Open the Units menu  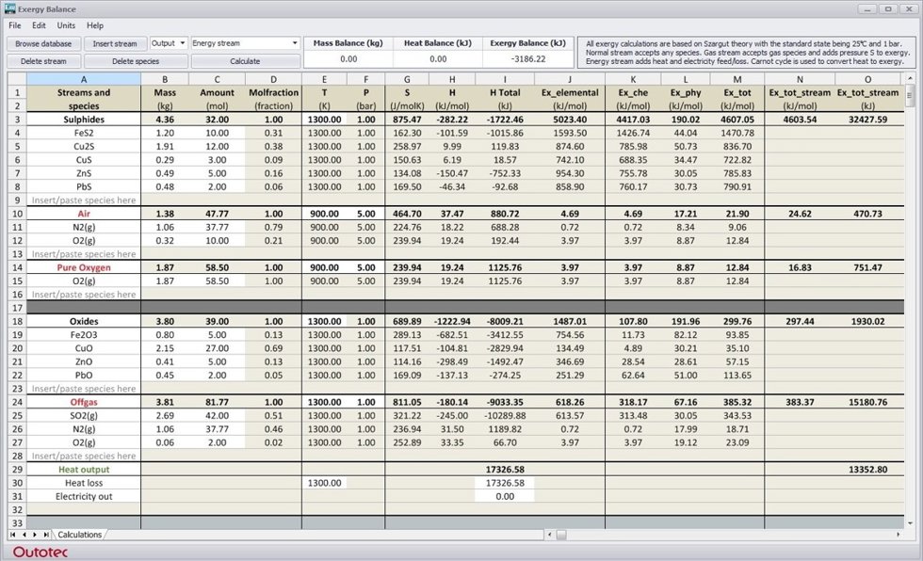pyautogui.click(x=66, y=25)
